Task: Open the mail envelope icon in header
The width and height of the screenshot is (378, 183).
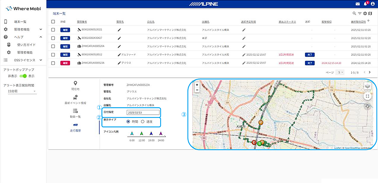Action: tap(358, 4)
